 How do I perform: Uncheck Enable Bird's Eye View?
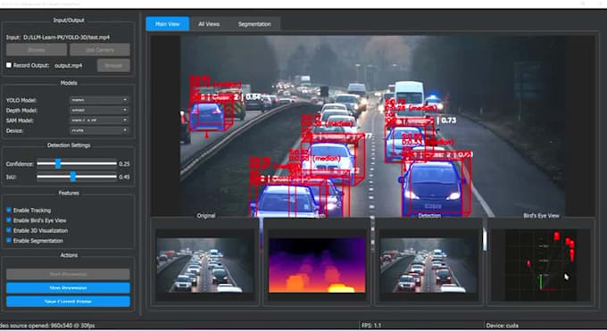[9, 219]
